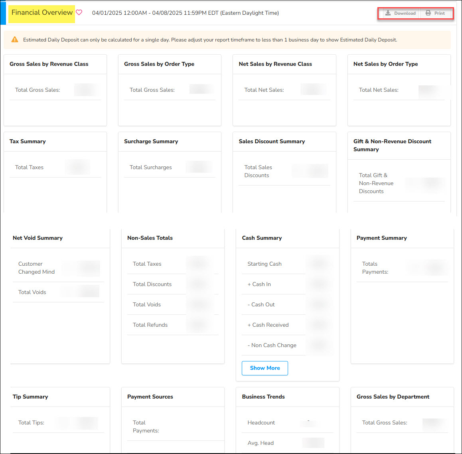Select the Non-Sales Totals heading
This screenshot has height=454, width=462.
(x=150, y=238)
